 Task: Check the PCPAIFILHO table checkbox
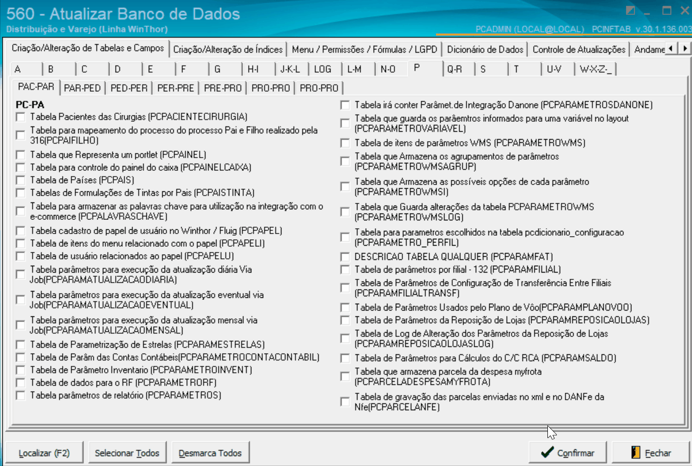21,135
